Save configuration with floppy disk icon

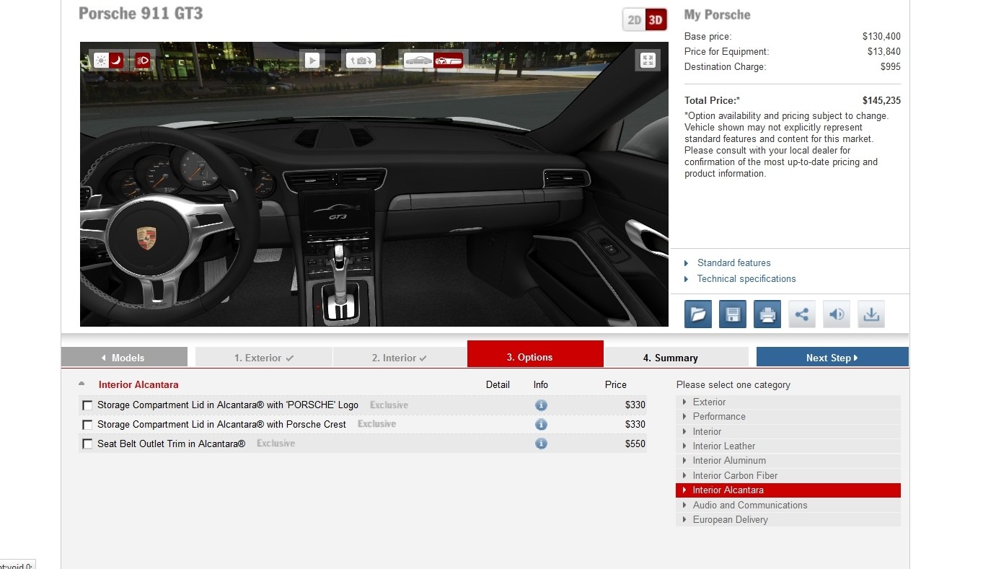(x=733, y=314)
